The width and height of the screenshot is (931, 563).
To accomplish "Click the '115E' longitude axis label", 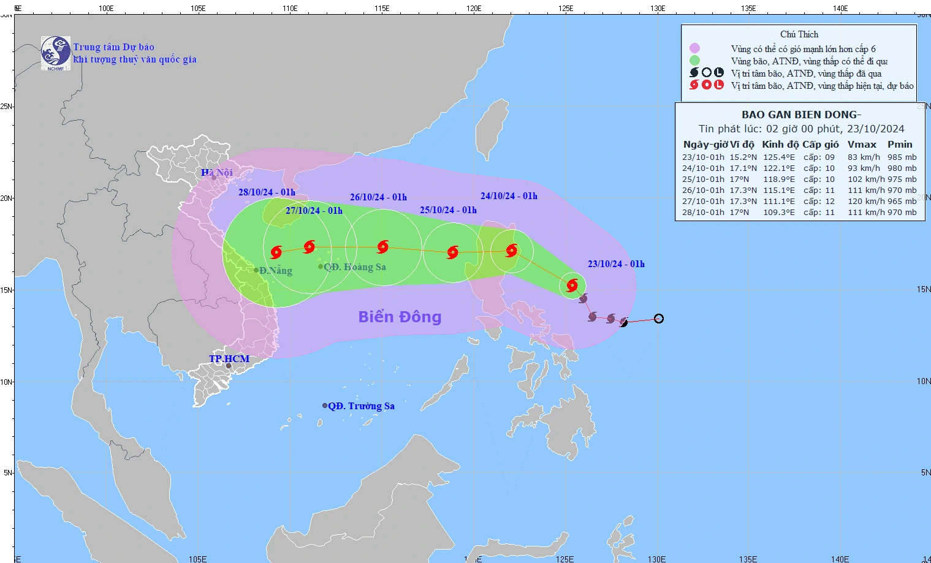I will click(382, 8).
